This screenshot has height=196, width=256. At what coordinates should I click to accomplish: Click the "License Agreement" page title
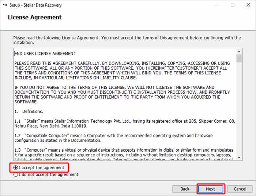click(x=35, y=17)
